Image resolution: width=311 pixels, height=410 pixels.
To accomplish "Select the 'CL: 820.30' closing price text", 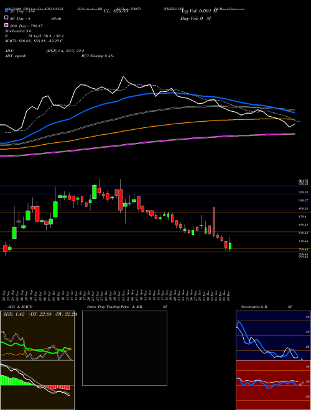I will (116, 11).
